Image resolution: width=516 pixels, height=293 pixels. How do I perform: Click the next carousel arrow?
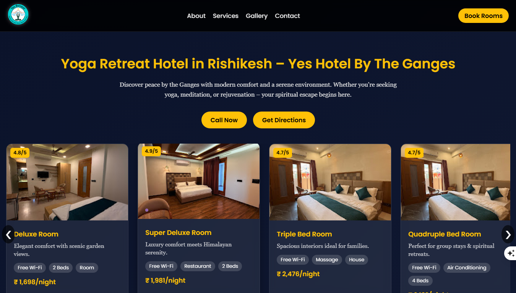pos(508,235)
